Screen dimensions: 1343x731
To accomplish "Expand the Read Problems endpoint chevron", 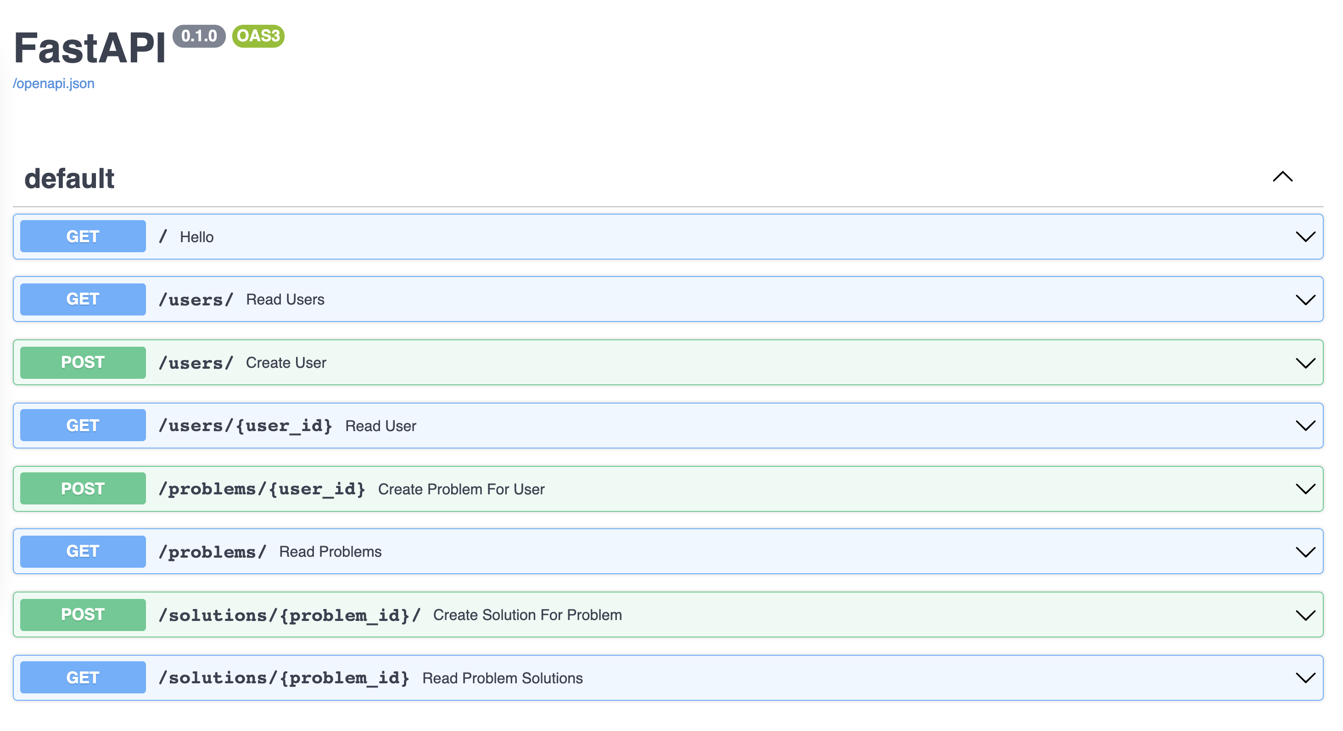I will click(x=1305, y=552).
